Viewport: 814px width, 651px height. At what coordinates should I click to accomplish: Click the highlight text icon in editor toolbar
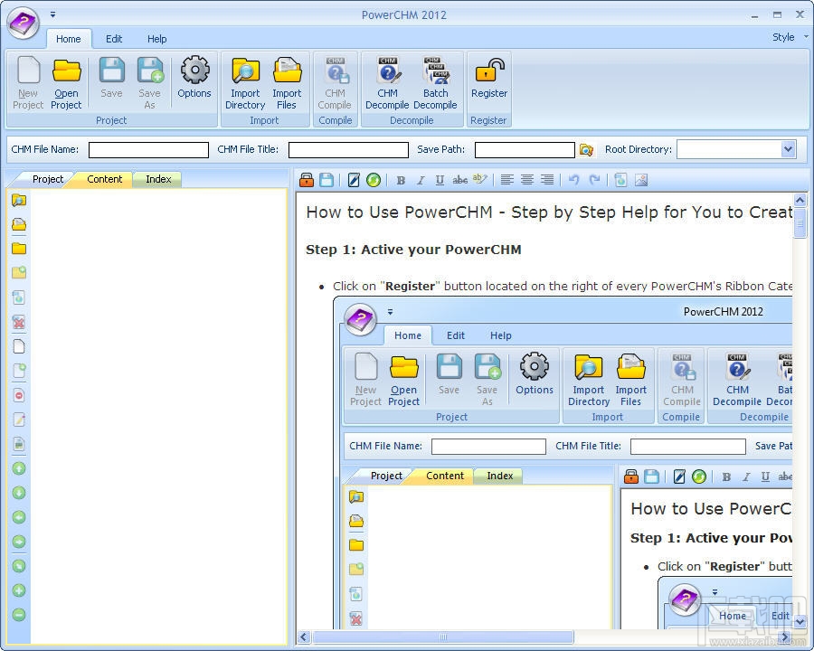click(x=479, y=180)
